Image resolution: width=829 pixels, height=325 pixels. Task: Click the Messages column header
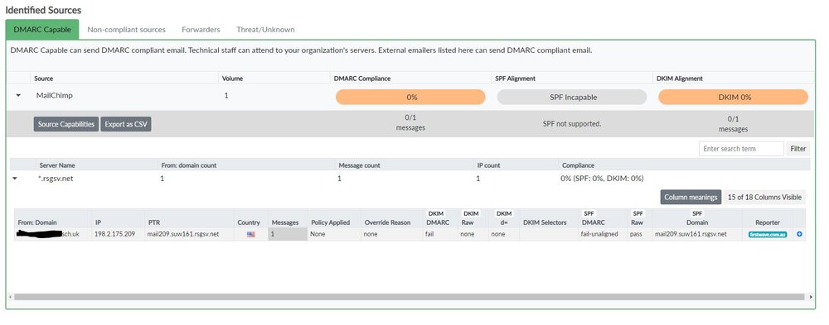click(285, 222)
